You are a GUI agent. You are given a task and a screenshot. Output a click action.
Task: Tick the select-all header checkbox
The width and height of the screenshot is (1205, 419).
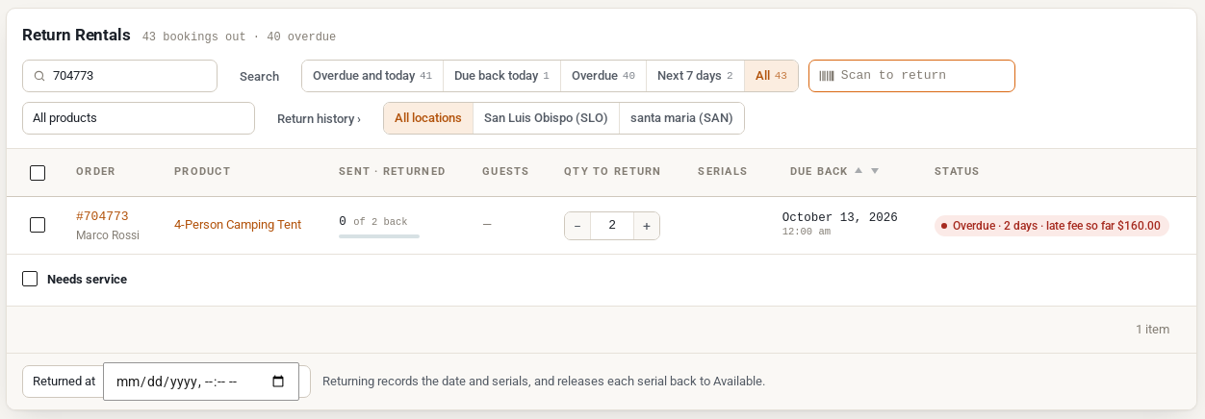tap(38, 173)
